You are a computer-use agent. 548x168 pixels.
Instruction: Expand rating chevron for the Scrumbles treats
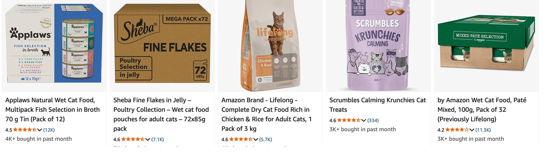click(363, 120)
